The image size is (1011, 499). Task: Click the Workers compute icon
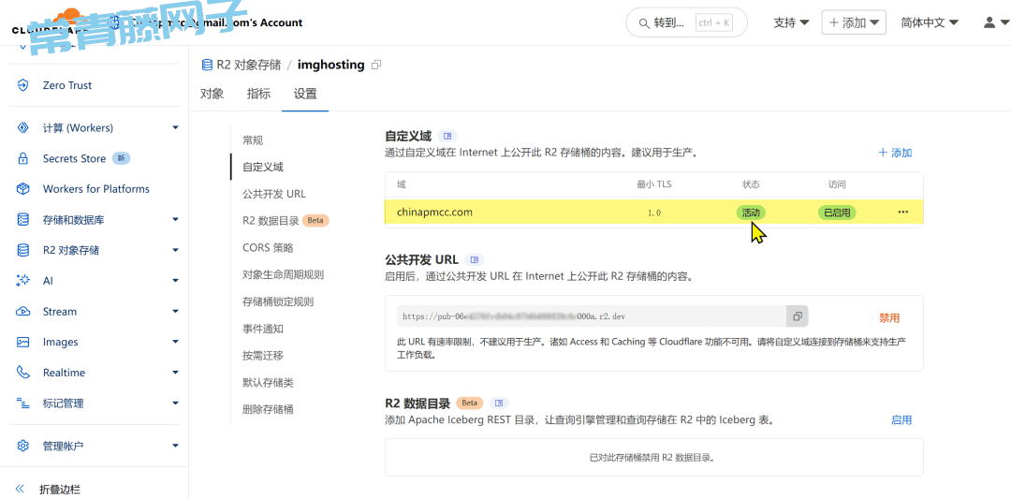coord(23,127)
